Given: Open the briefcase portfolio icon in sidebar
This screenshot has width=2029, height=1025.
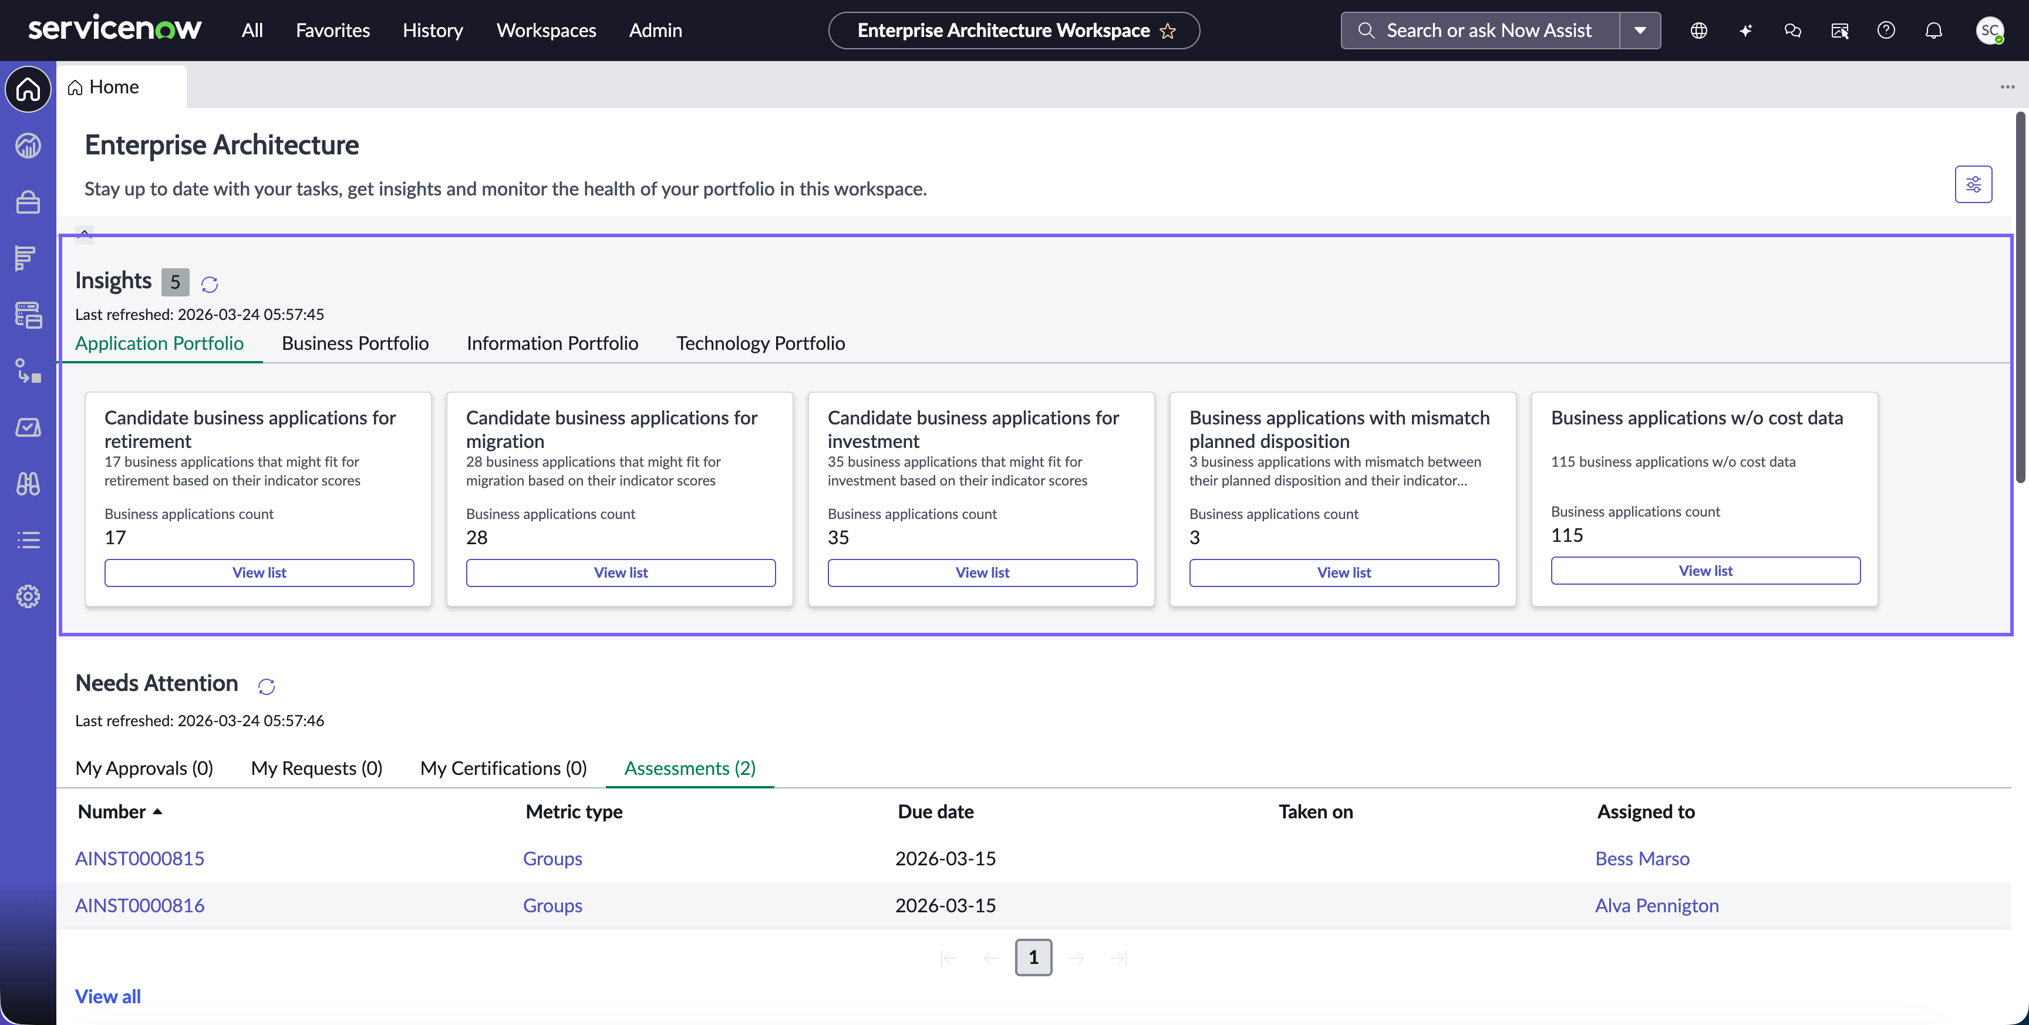Looking at the screenshot, I should tap(28, 203).
